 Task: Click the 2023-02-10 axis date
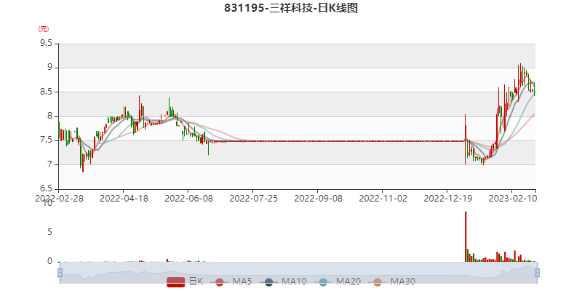click(513, 198)
